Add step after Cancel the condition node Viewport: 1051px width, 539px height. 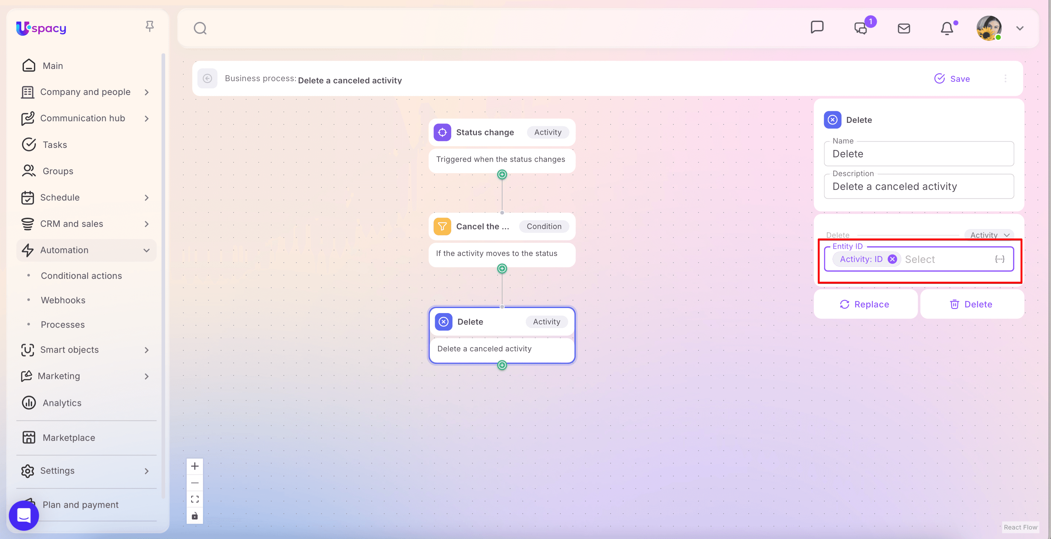(502, 269)
